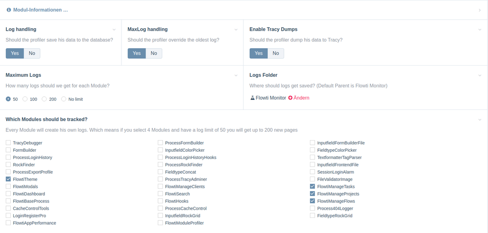Set MaxLog handling to No
This screenshot has height=233, width=488.
click(154, 53)
